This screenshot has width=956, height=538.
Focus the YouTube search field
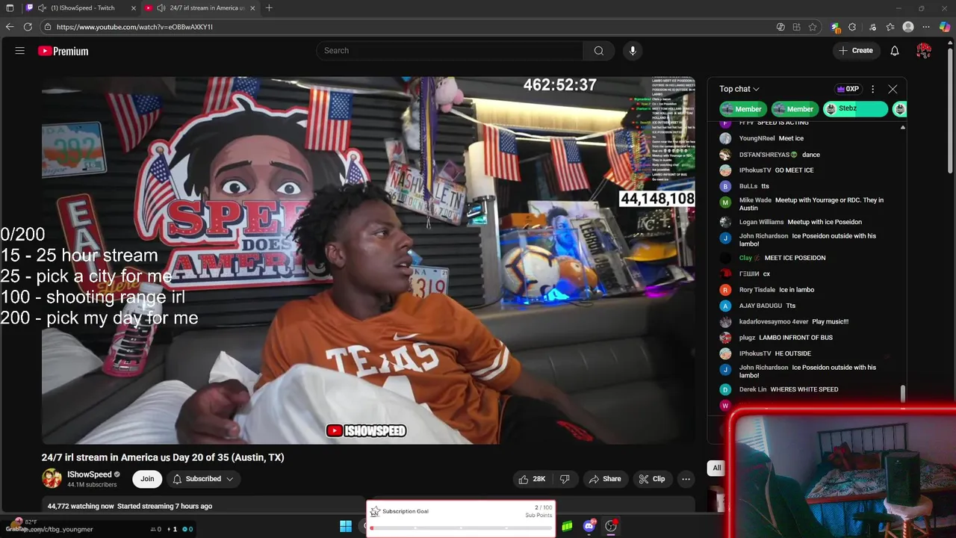[450, 51]
